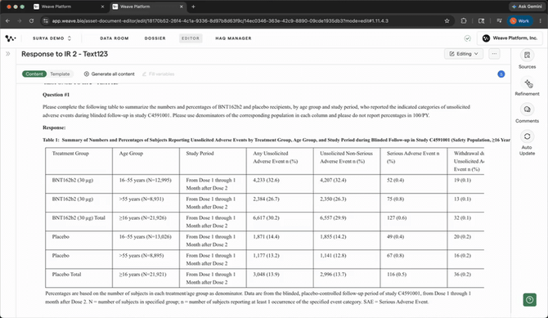Click Generate all content
The height and width of the screenshot is (318, 548).
(109, 74)
